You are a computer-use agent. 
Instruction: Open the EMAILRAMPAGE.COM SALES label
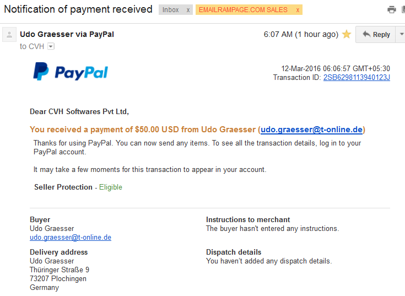click(243, 10)
